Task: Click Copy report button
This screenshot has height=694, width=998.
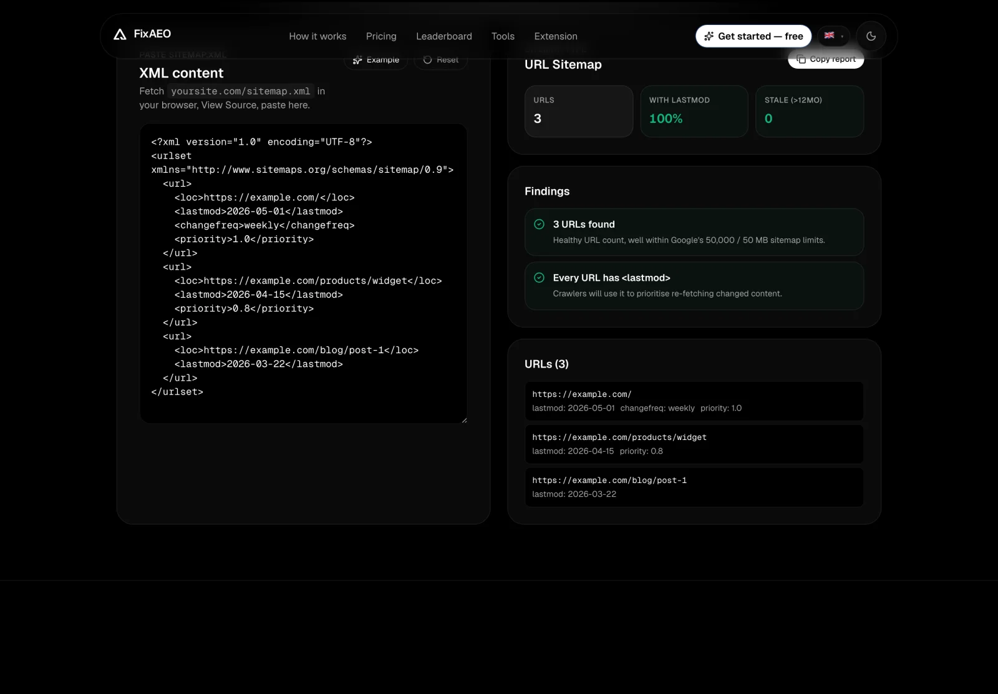Action: 826,59
